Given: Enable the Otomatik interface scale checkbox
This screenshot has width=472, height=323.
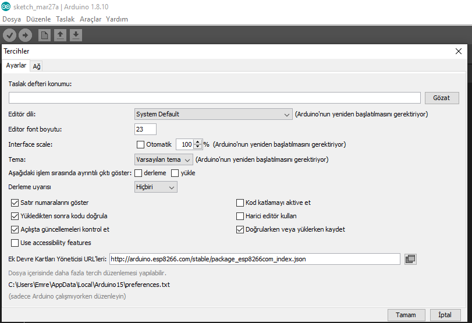Looking at the screenshot, I should [x=141, y=144].
